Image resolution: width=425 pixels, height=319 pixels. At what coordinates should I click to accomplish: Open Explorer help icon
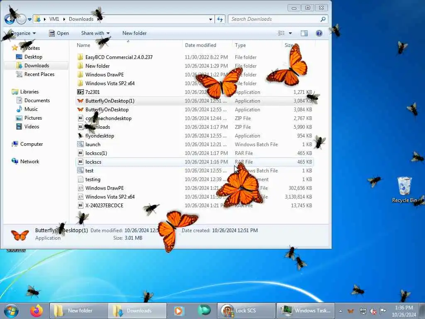click(319, 33)
